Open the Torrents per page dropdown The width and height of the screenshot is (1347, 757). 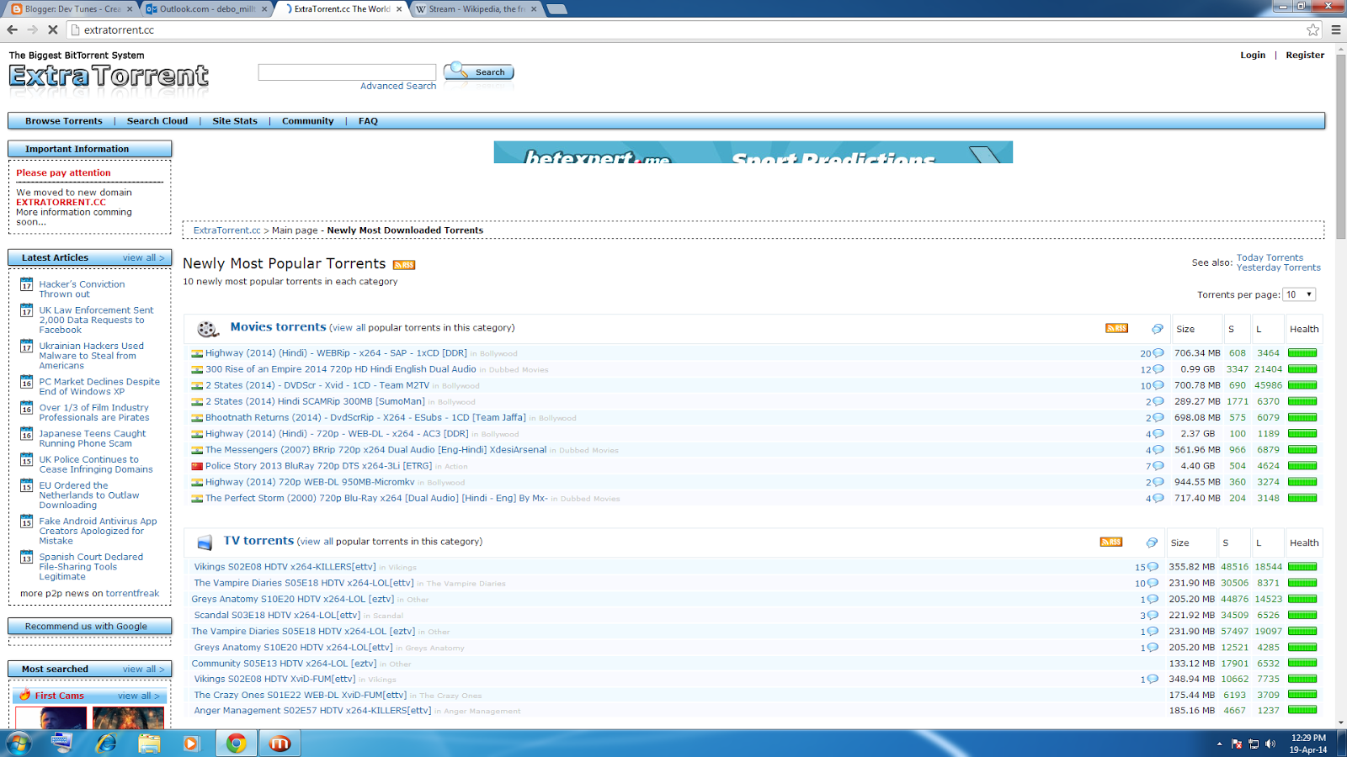(1299, 294)
